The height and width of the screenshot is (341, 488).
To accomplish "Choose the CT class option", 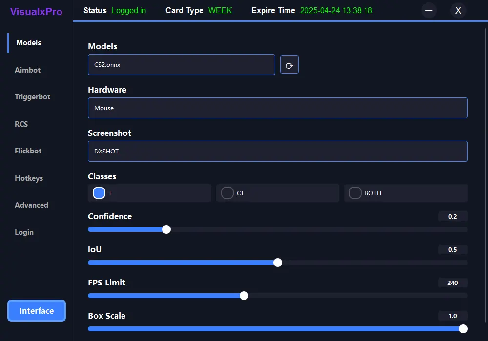I will point(227,193).
